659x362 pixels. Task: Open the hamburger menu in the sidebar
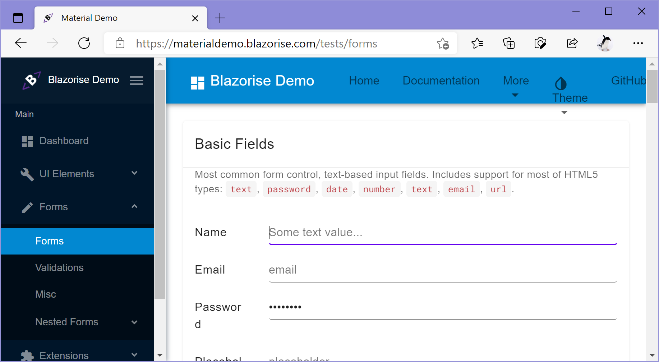pos(137,80)
